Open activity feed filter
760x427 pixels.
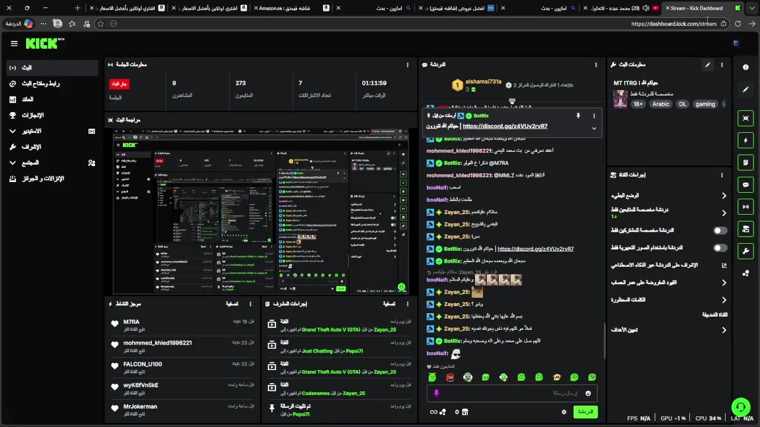pos(232,304)
